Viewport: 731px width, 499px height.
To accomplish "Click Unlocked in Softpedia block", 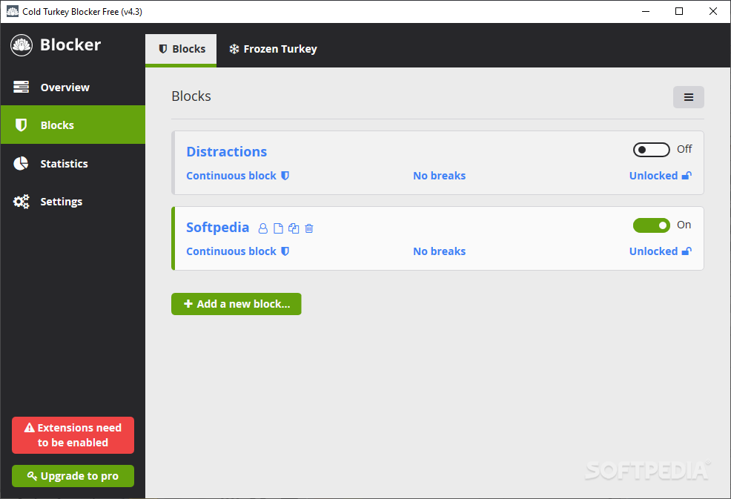I will coord(654,251).
